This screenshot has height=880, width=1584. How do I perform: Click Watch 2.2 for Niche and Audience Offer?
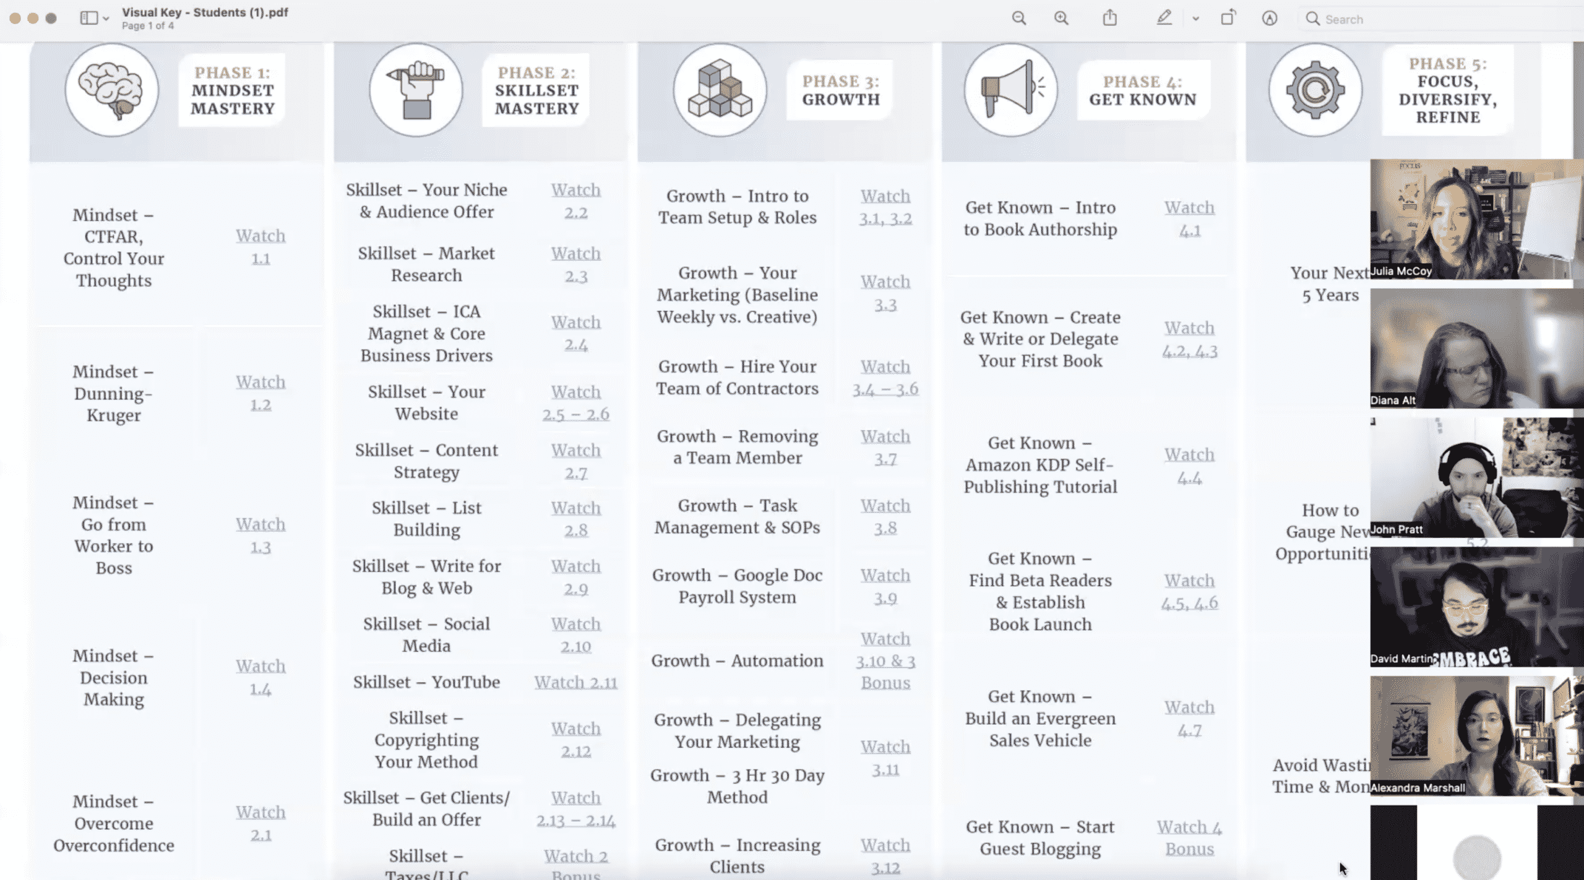pos(575,200)
